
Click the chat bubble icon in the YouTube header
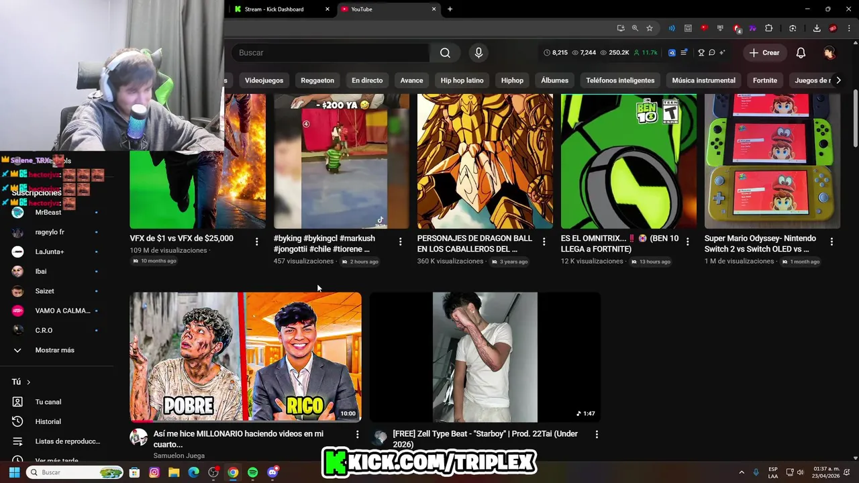(x=712, y=52)
